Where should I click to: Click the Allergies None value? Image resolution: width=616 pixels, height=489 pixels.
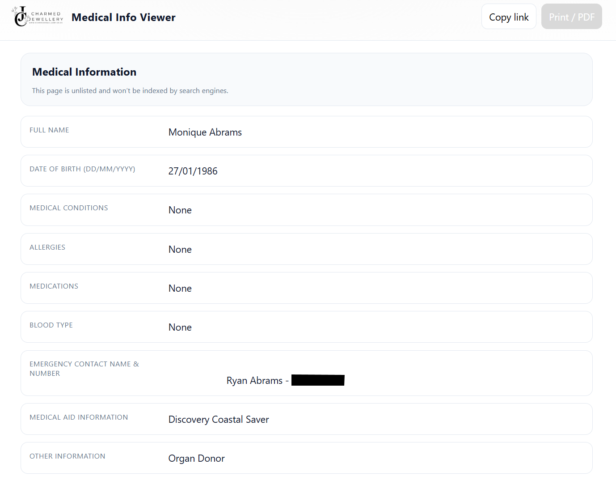180,250
